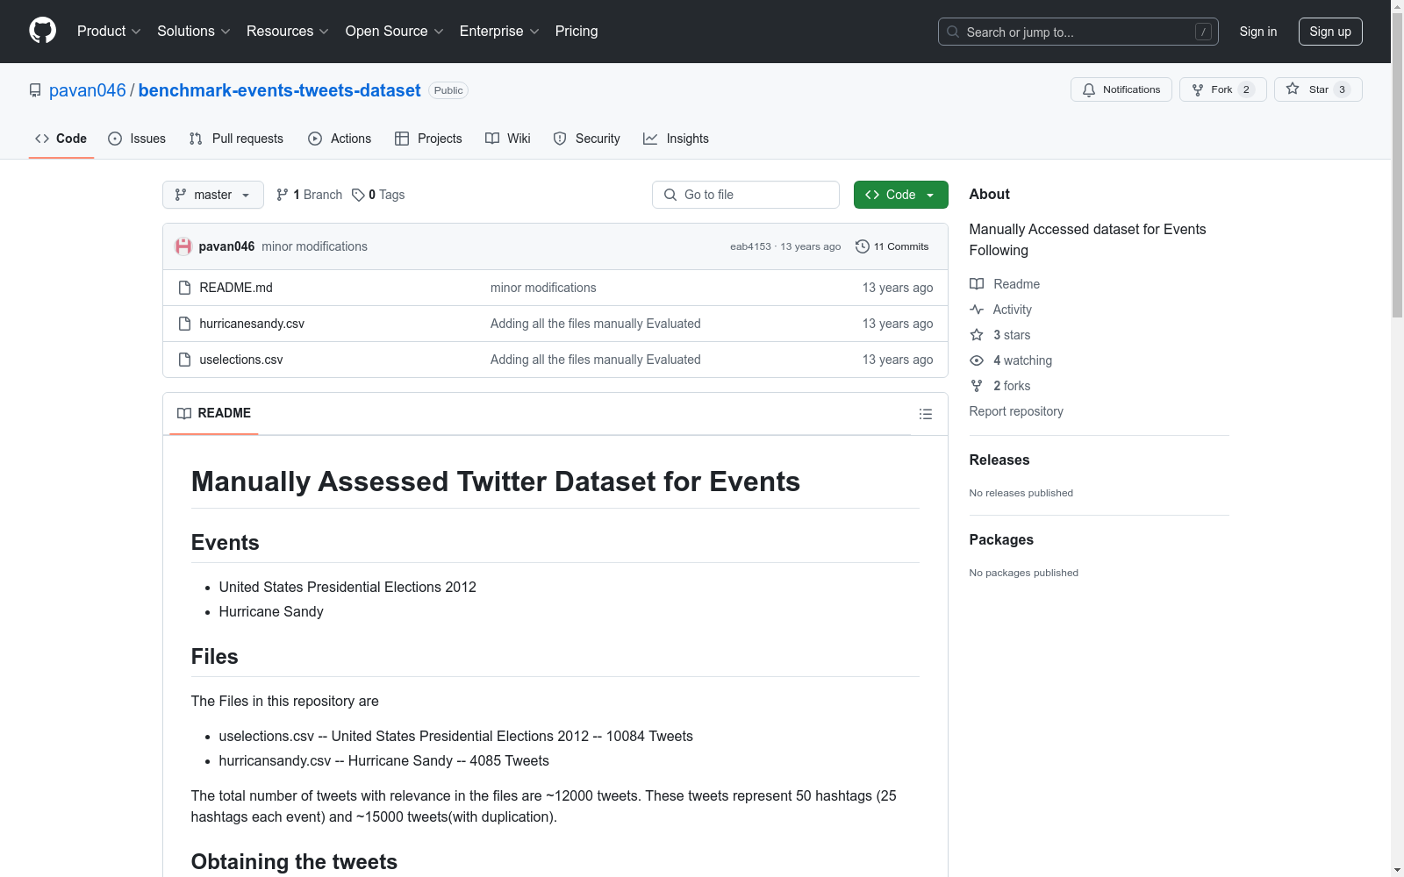Open the Packages heading link

(1001, 539)
